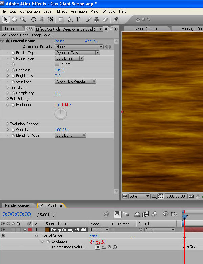Enable the Invert checkbox
203x264 pixels.
(x=57, y=64)
